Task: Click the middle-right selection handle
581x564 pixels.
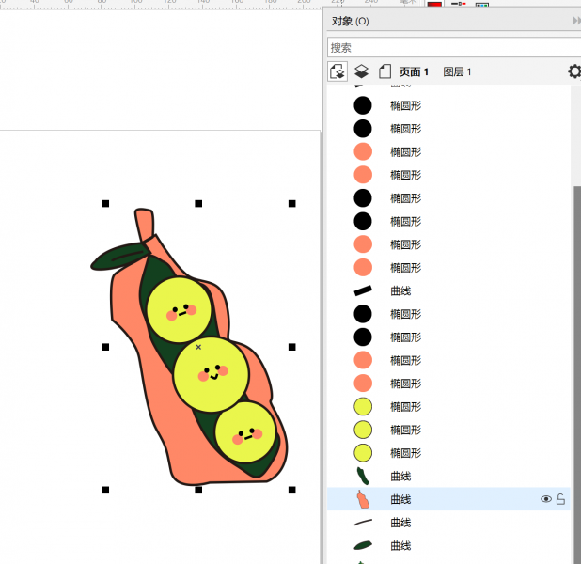Action: tap(292, 347)
